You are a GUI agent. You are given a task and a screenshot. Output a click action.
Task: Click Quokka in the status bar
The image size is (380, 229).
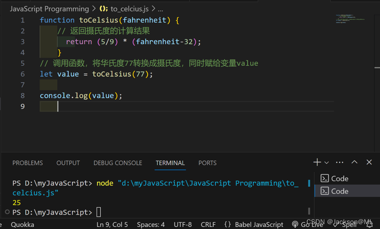tap(22, 225)
